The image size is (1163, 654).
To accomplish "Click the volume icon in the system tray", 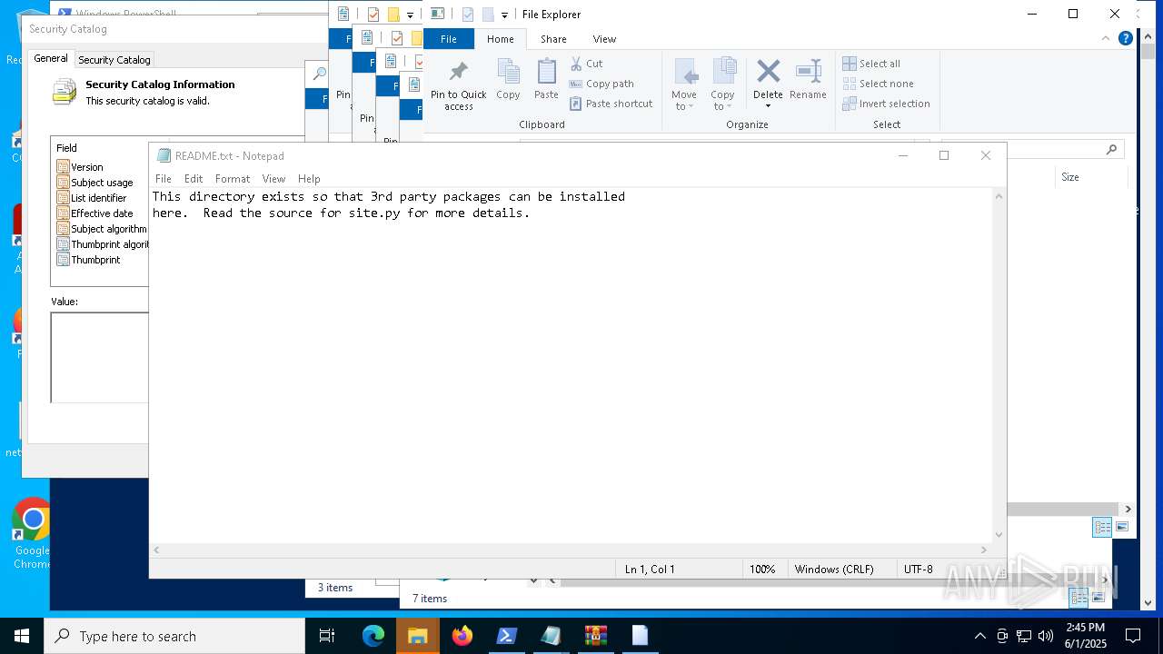I will point(1046,636).
